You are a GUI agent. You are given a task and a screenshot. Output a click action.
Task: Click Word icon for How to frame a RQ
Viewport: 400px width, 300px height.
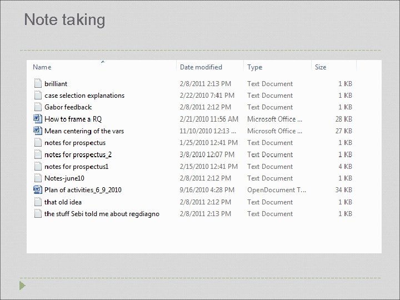pyautogui.click(x=38, y=119)
